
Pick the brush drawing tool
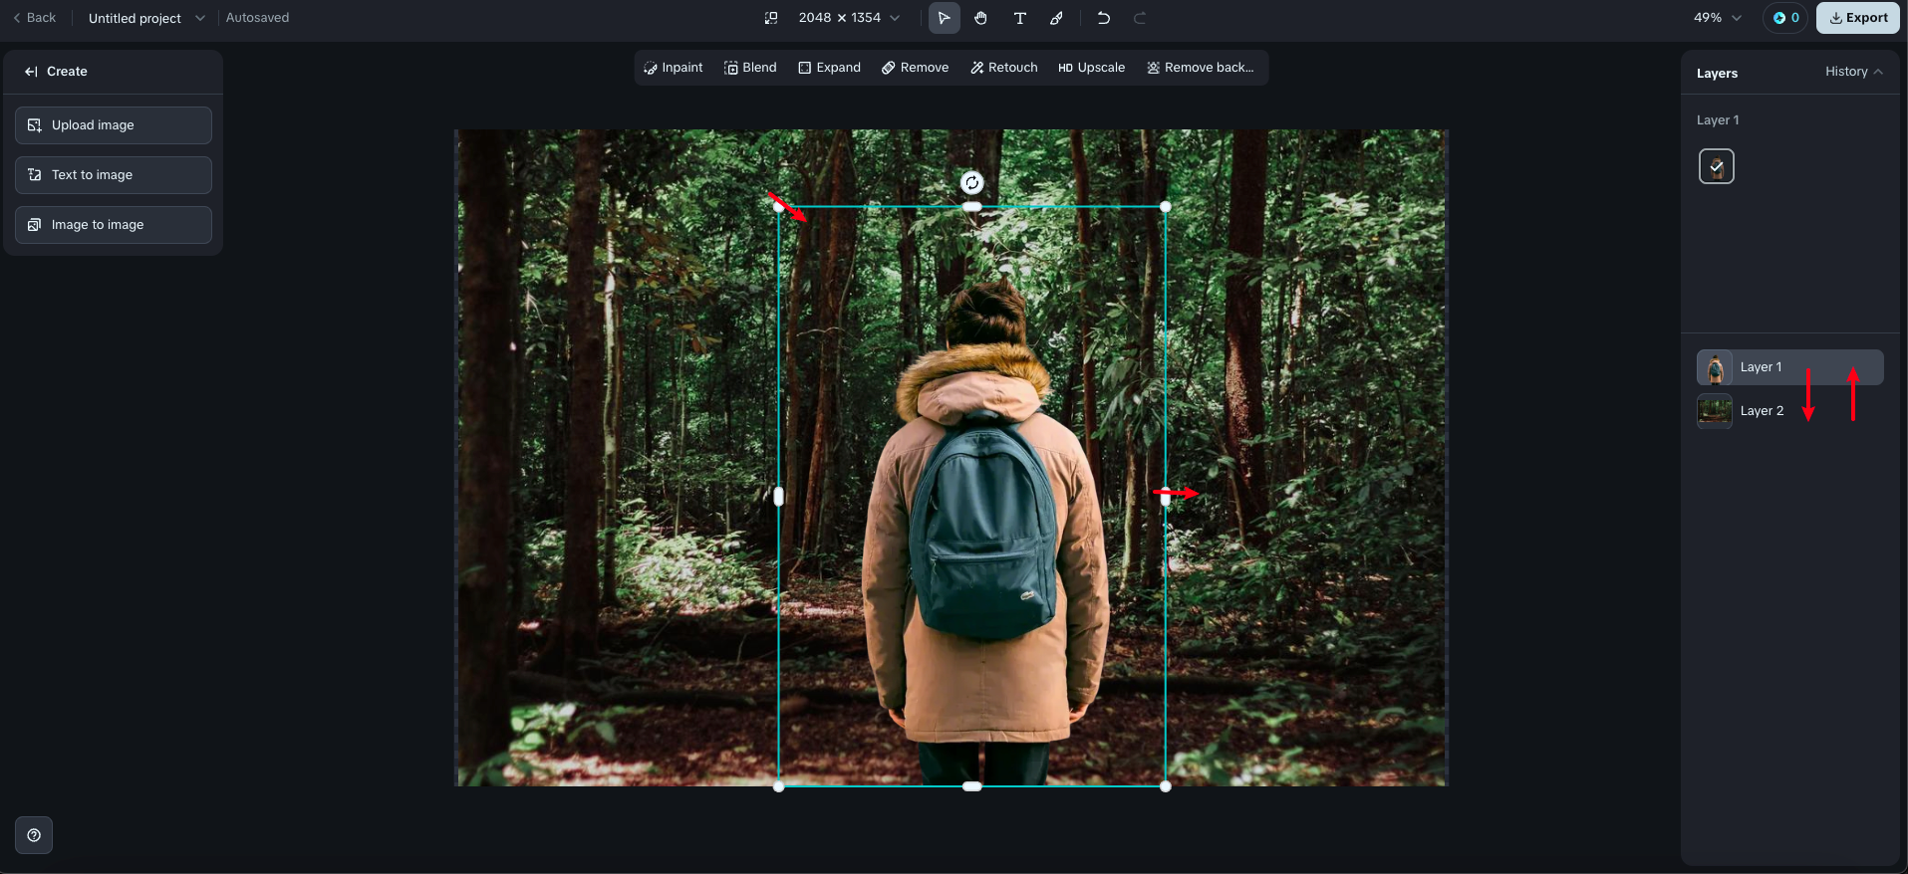click(x=1057, y=18)
